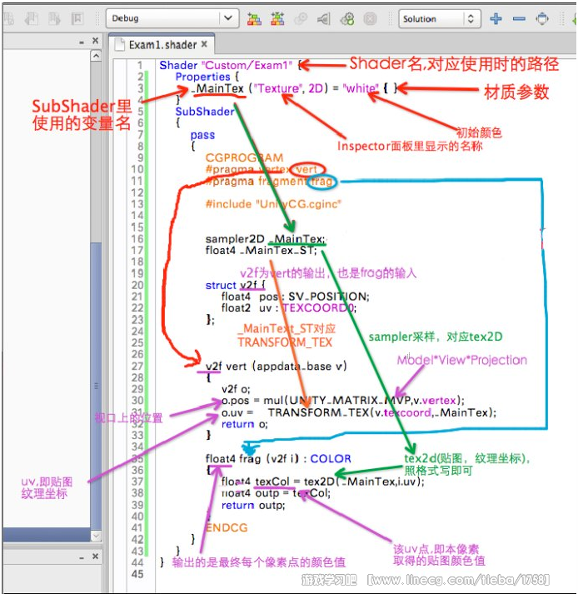The image size is (578, 594).
Task: Click the 'CGPROGRAM' code line
Action: pos(244,157)
